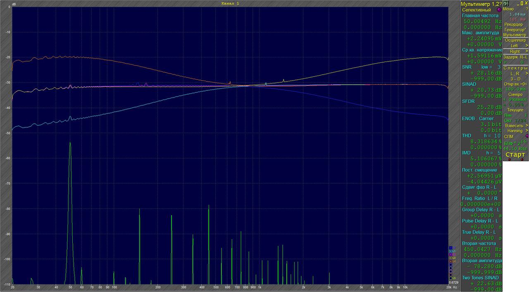Open the Меню menu
Viewport: 529px width, 292px height.
pyautogui.click(x=509, y=9)
